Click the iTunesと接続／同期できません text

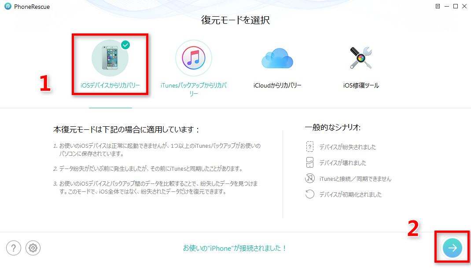[x=355, y=179]
